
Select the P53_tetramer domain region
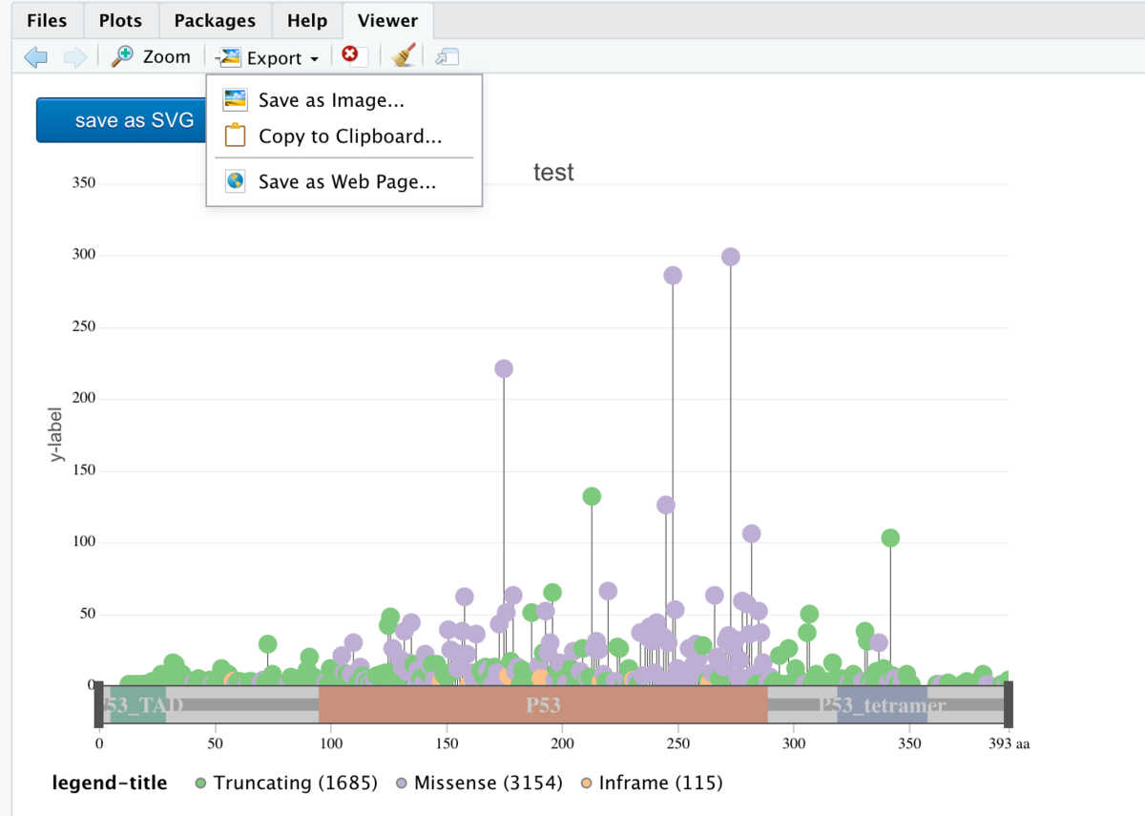882,705
